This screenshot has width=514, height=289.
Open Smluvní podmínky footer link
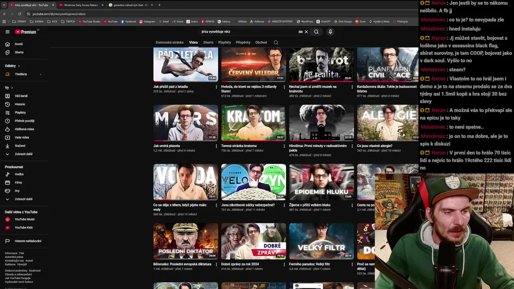16,271
